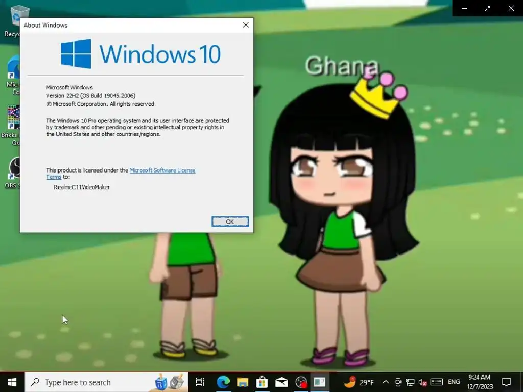Open the Windows Start menu
523x392 pixels.
coord(12,382)
